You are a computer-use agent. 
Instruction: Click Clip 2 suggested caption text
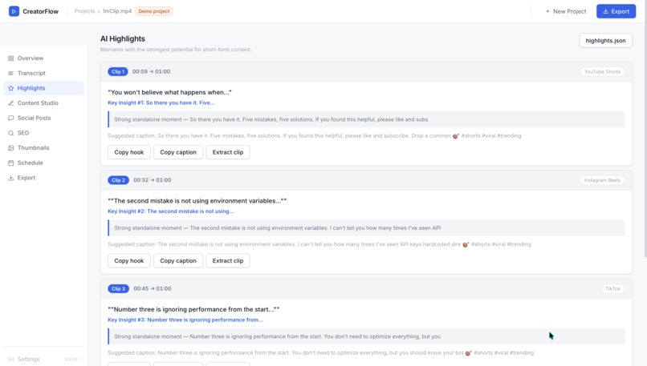(319, 244)
